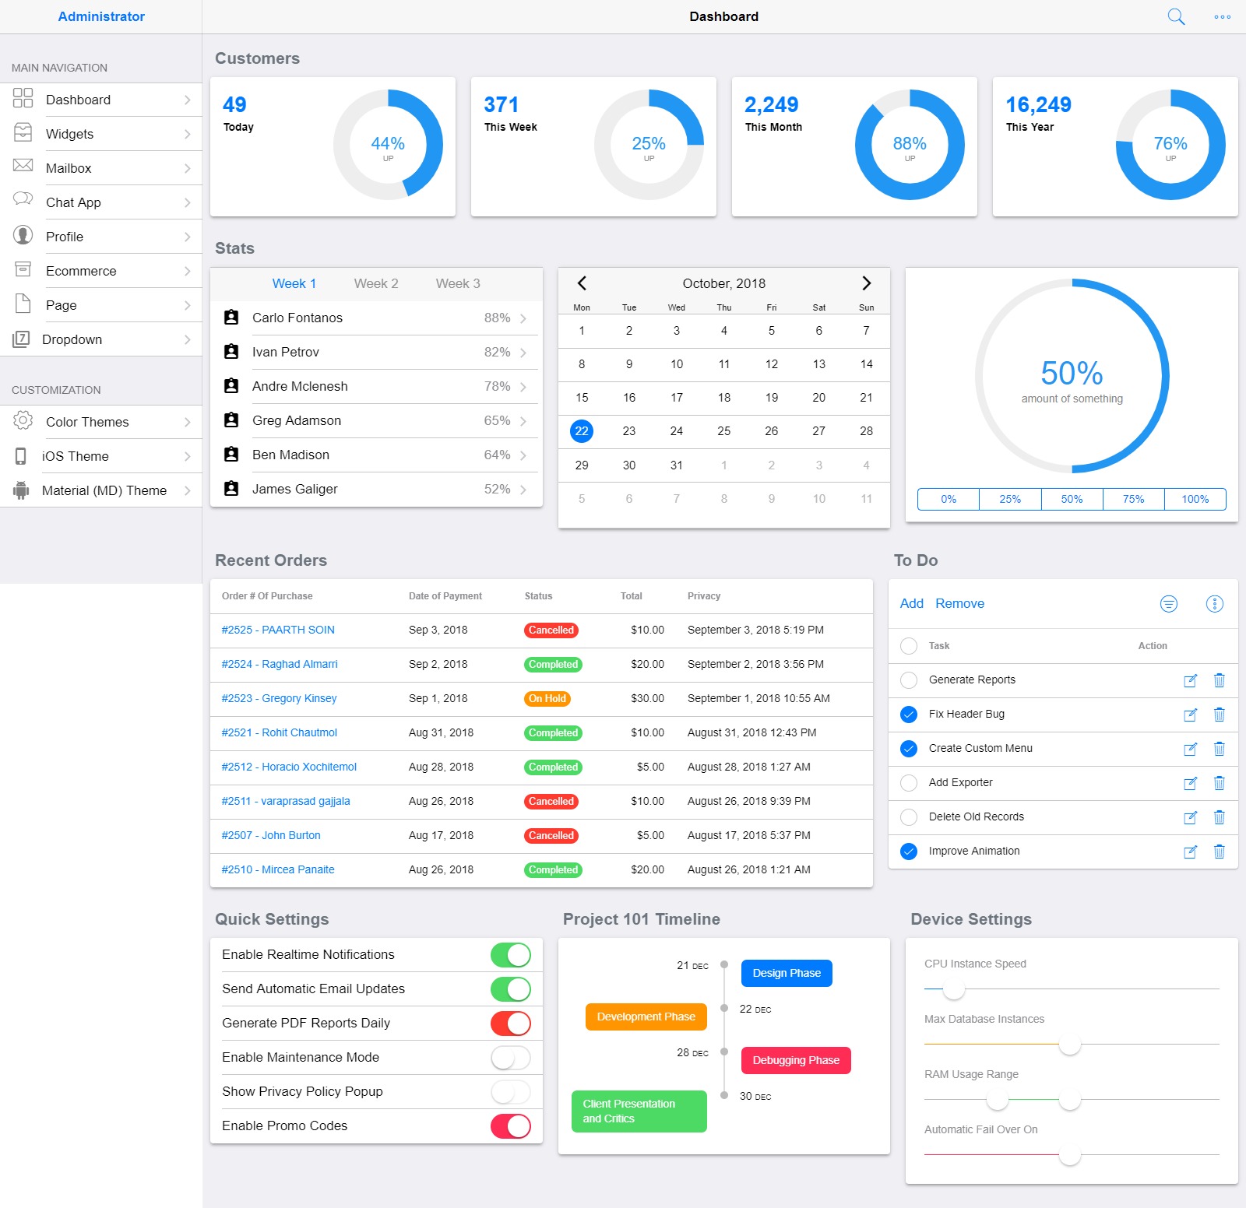Click the edit icon for Generate Reports task
This screenshot has height=1208, width=1246.
tap(1190, 681)
